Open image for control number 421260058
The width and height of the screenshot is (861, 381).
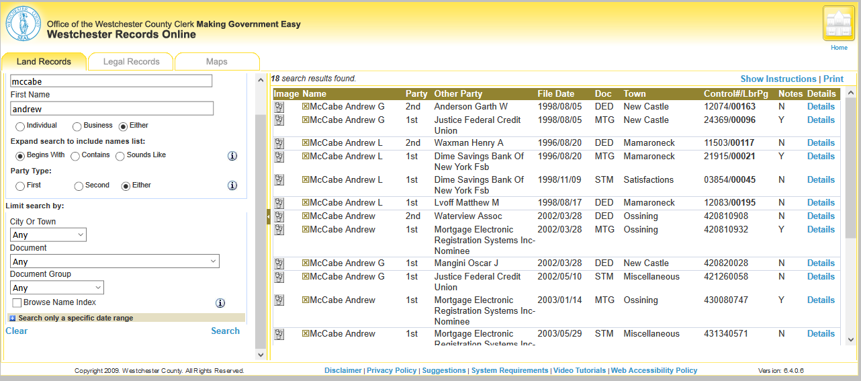(x=279, y=277)
